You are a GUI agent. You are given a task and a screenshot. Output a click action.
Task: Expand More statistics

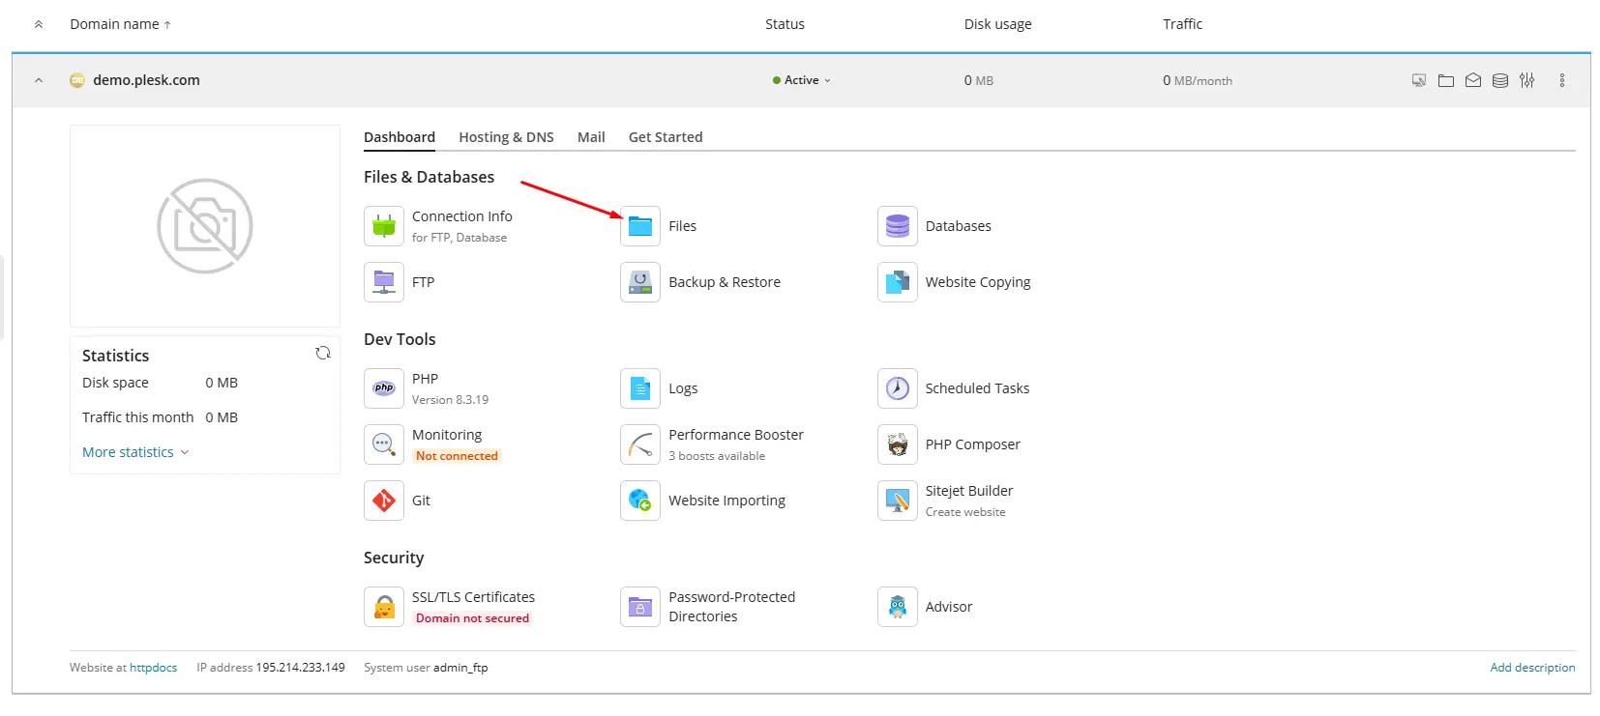[135, 452]
